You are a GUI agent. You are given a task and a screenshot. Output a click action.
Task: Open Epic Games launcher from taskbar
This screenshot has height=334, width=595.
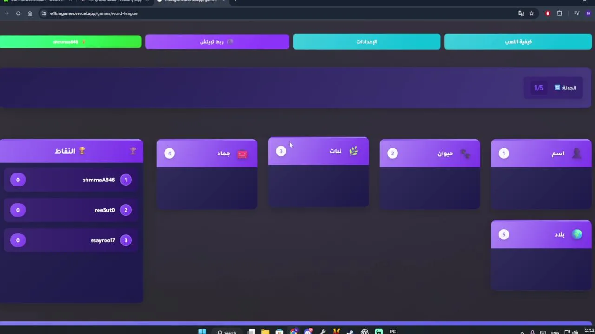tap(393, 332)
